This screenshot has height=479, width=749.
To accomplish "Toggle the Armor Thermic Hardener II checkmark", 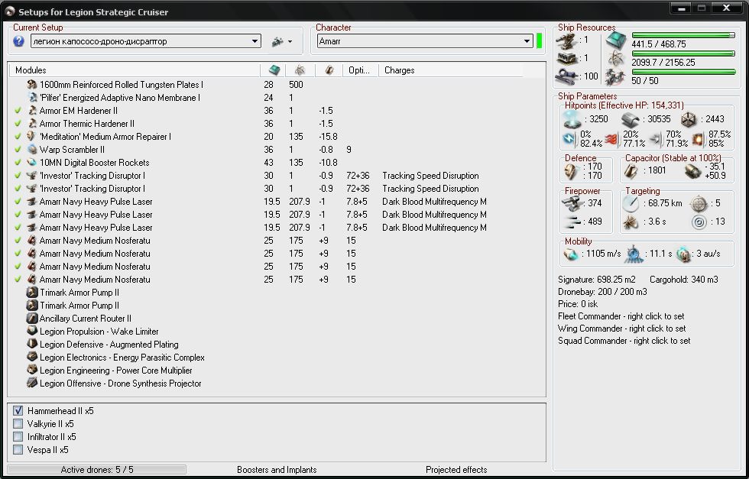I will pyautogui.click(x=18, y=123).
